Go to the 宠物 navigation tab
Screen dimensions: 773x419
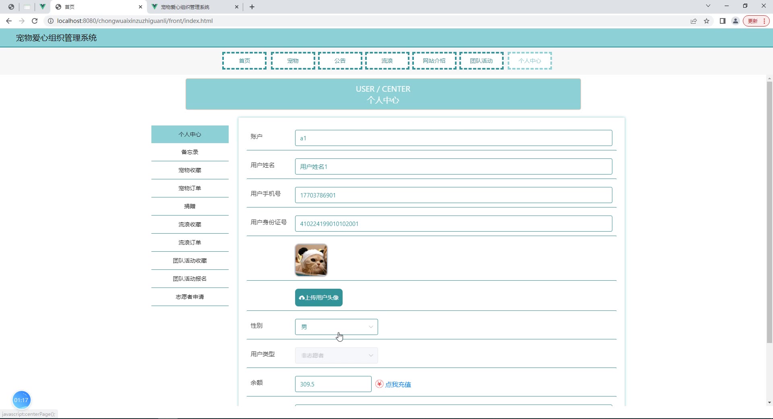click(x=293, y=61)
